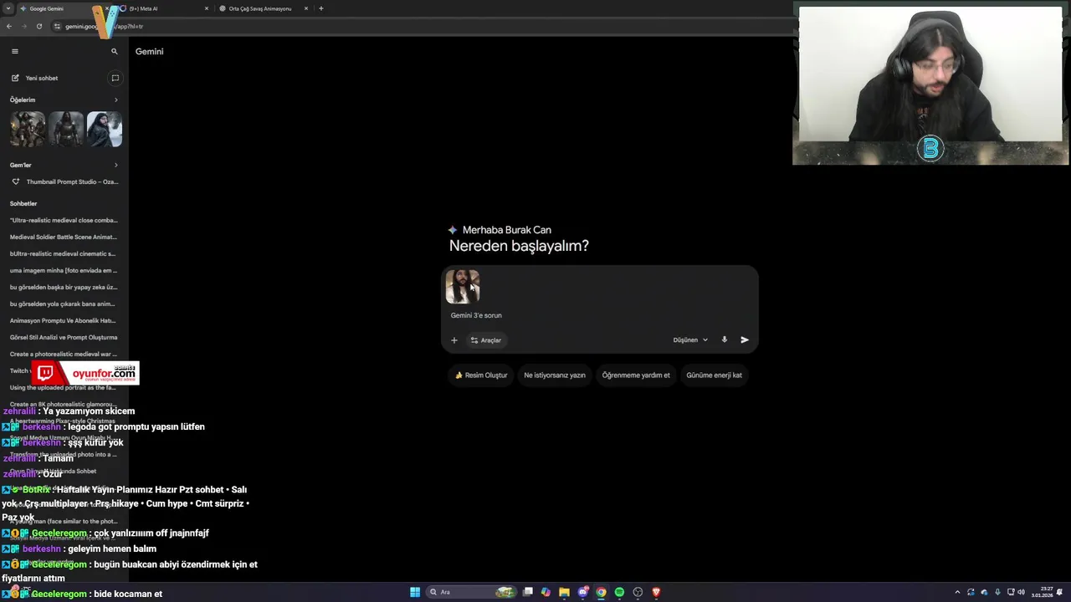
Task: Open Task View on the taskbar
Action: (528, 592)
